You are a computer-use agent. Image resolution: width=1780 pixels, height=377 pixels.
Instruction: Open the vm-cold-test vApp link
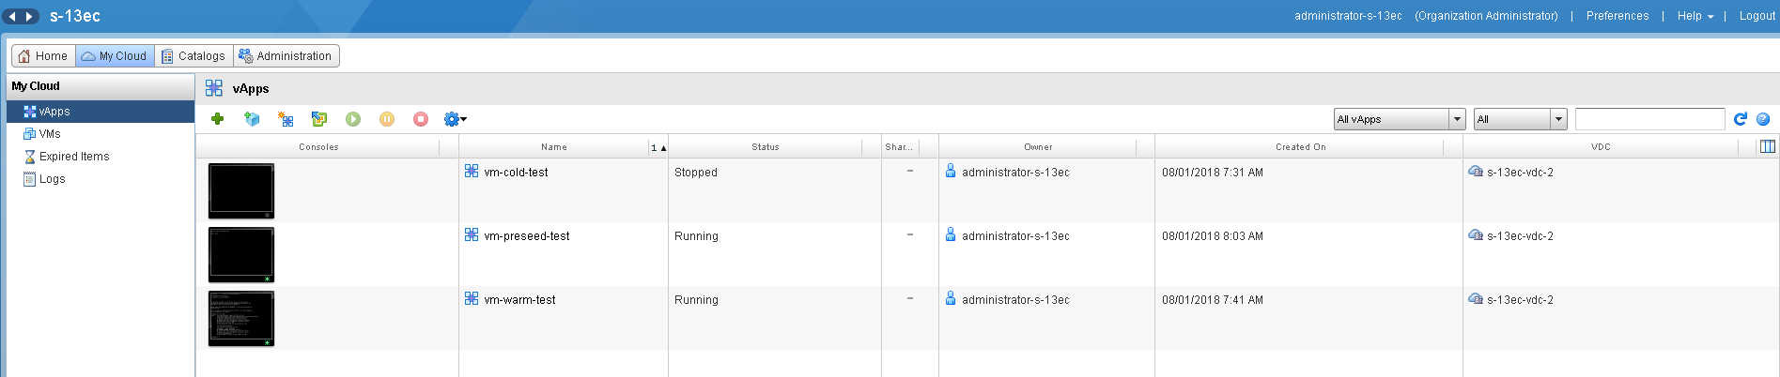516,173
